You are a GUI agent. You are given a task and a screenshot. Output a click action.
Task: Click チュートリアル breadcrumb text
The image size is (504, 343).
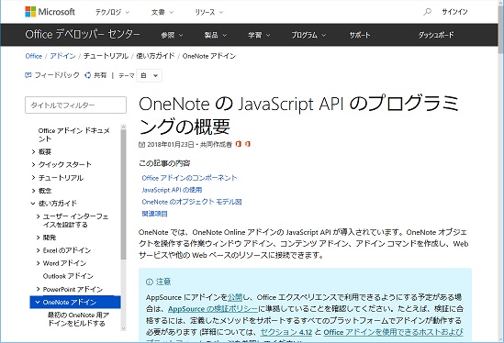(106, 56)
